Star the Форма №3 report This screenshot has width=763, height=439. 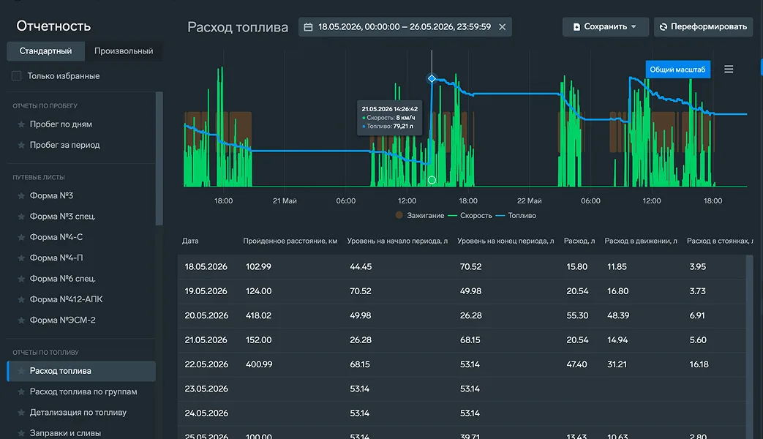[21, 195]
